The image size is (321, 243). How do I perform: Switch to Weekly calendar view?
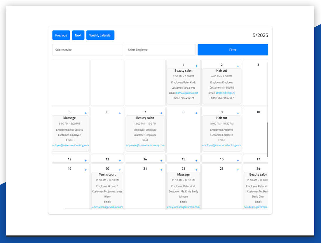pos(100,35)
